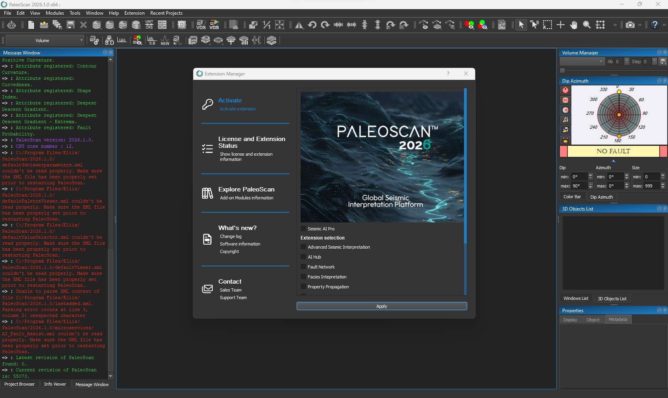Click the Activate extension link
This screenshot has width=668, height=398.
point(238,109)
